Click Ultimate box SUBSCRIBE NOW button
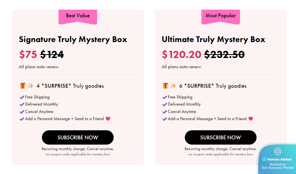The height and width of the screenshot is (174, 296). (x=220, y=137)
